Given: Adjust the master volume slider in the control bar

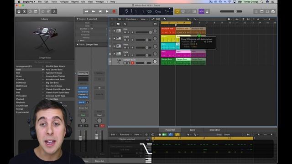Looking at the screenshot, I should coord(231,11).
